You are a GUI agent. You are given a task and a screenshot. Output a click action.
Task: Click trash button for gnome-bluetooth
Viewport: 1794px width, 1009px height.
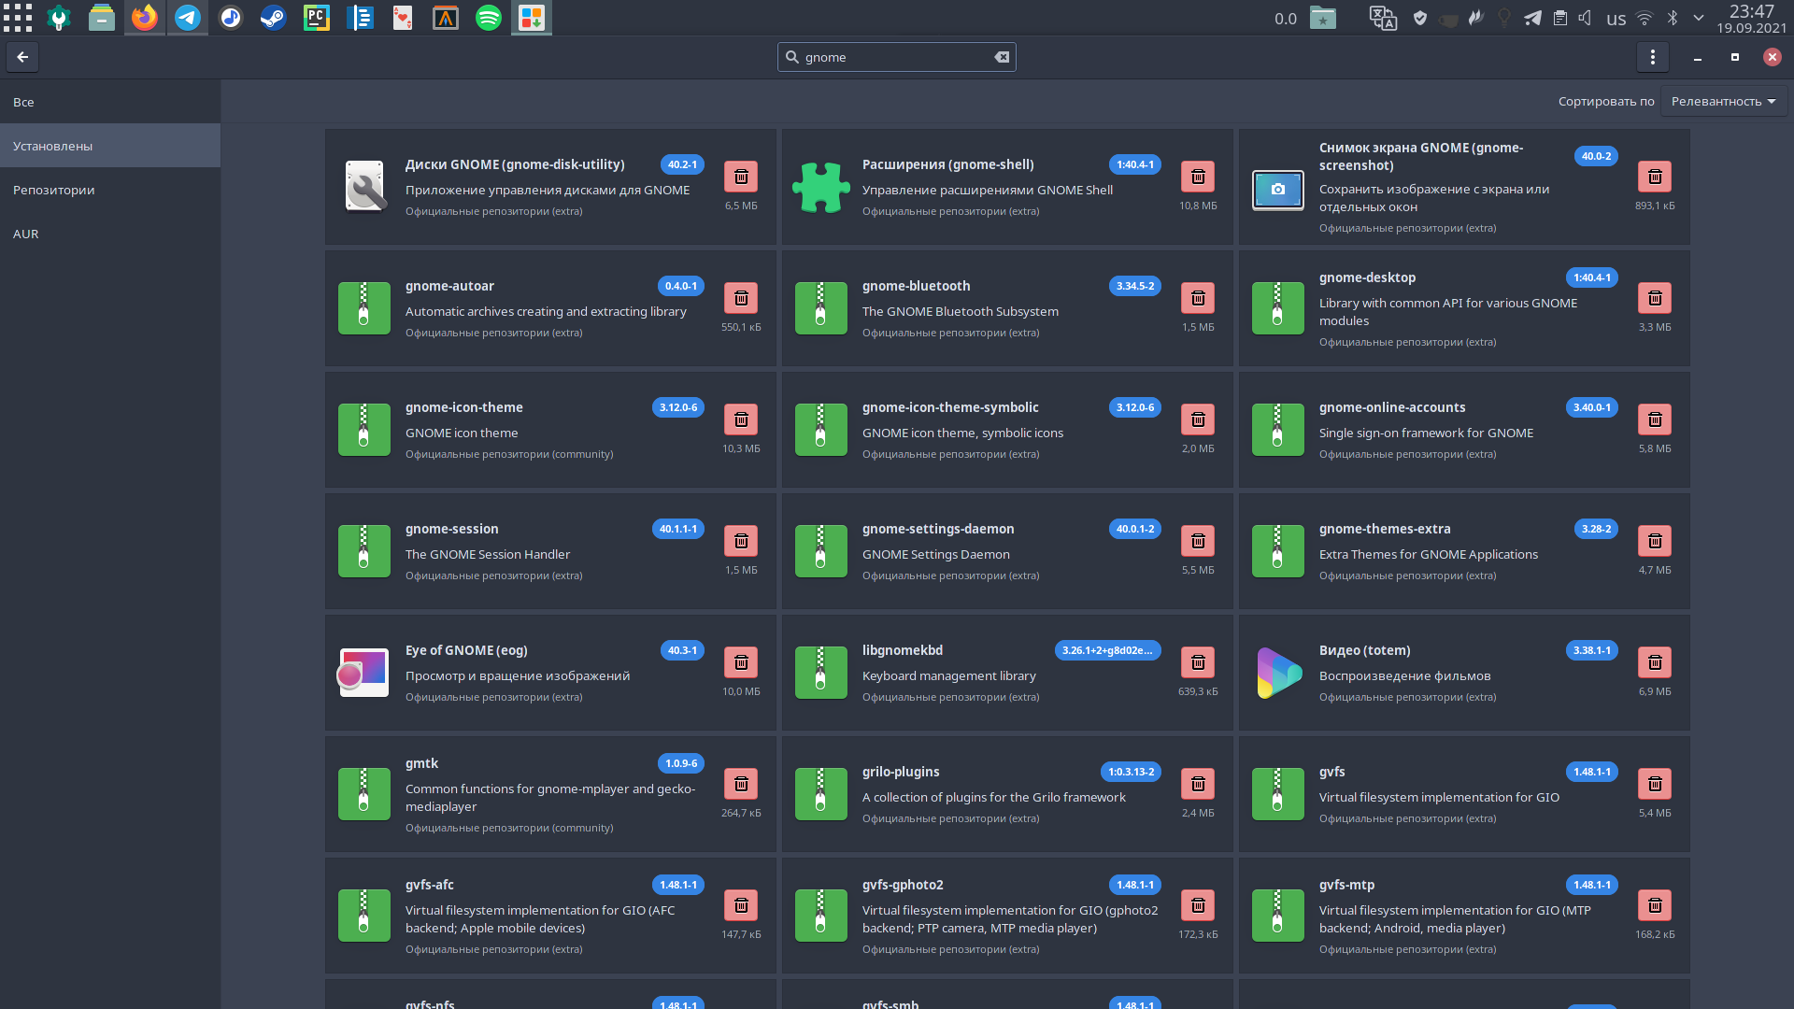1198,298
